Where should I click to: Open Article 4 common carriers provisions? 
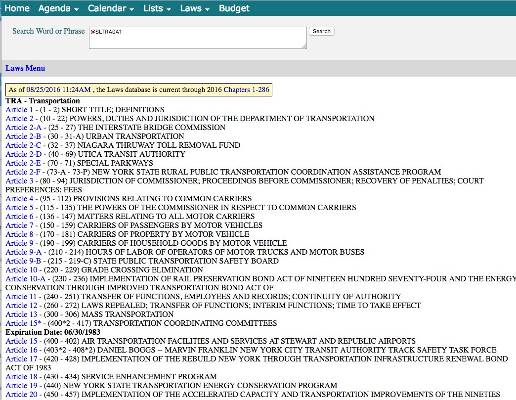click(19, 199)
